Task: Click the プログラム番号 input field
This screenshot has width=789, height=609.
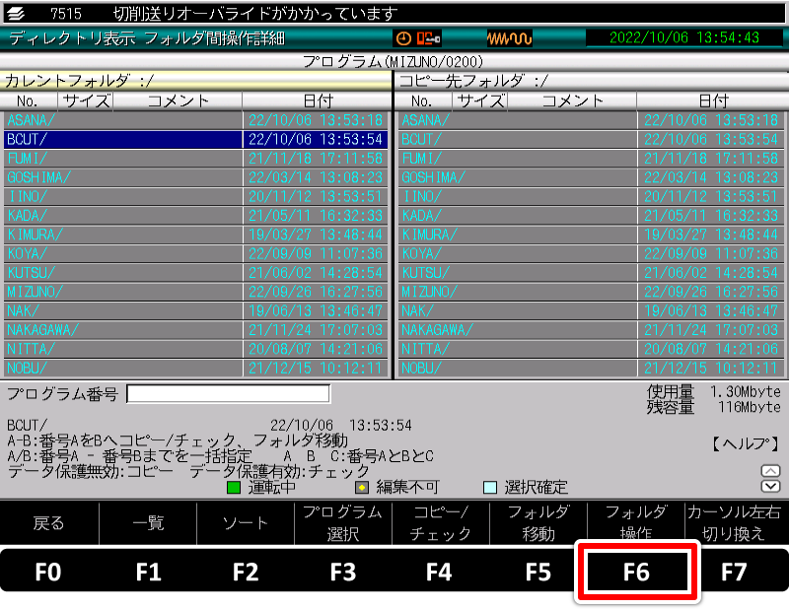Action: (227, 392)
